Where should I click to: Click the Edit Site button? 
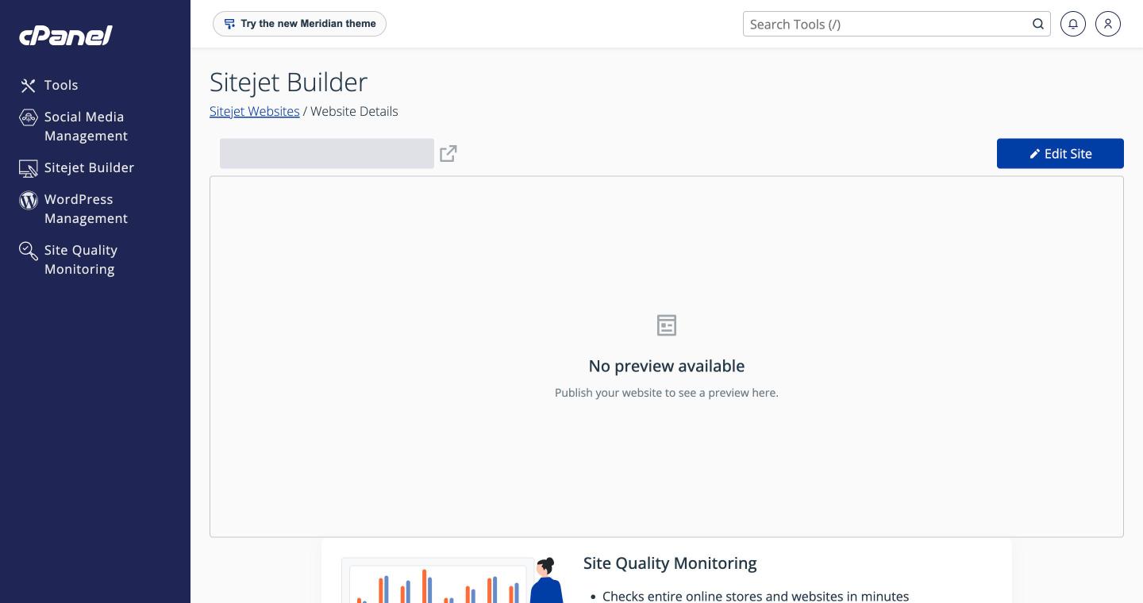pos(1060,154)
